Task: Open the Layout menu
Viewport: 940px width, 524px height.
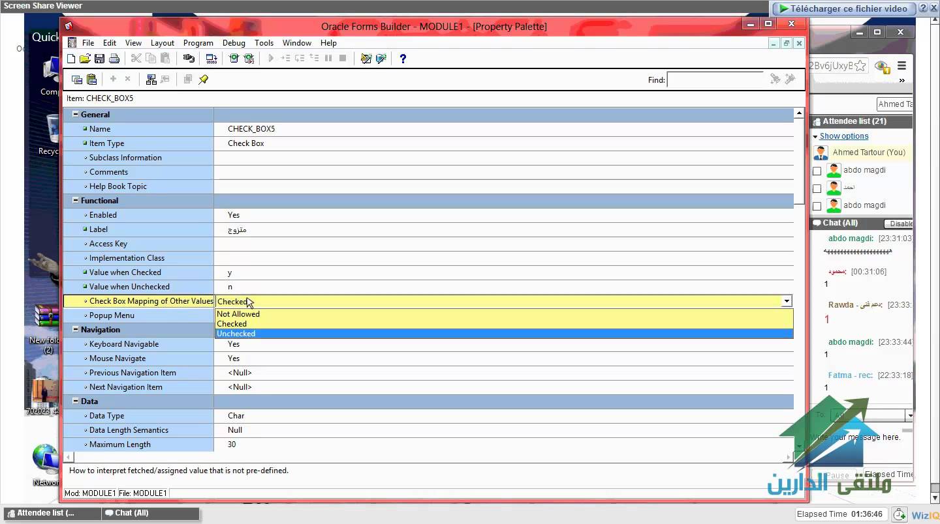Action: (x=163, y=43)
